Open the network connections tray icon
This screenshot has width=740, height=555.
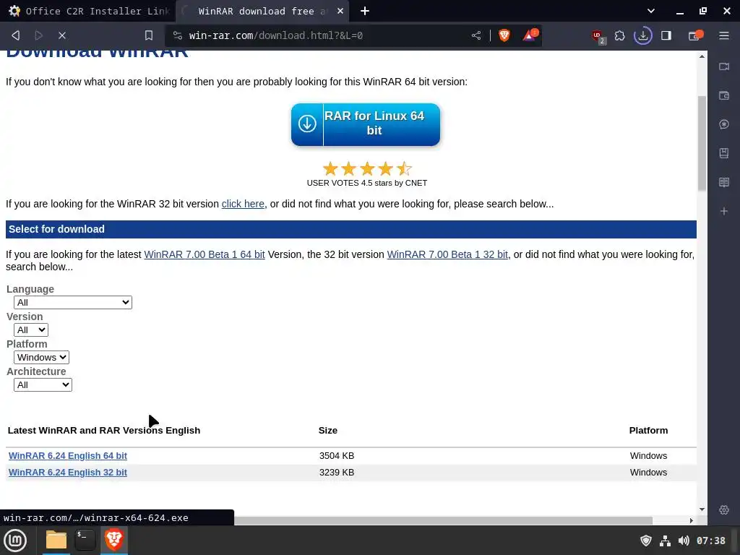pyautogui.click(x=665, y=541)
